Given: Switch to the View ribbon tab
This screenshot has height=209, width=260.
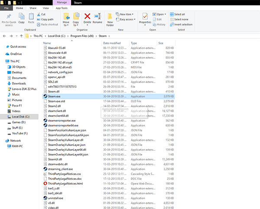Looking at the screenshot, I should coord(46,8).
